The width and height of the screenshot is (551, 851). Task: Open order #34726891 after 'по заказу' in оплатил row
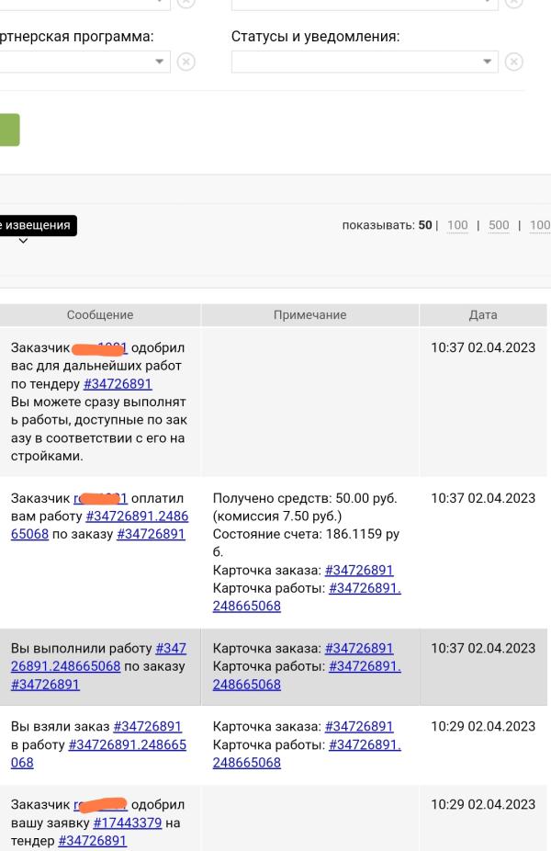pos(151,534)
